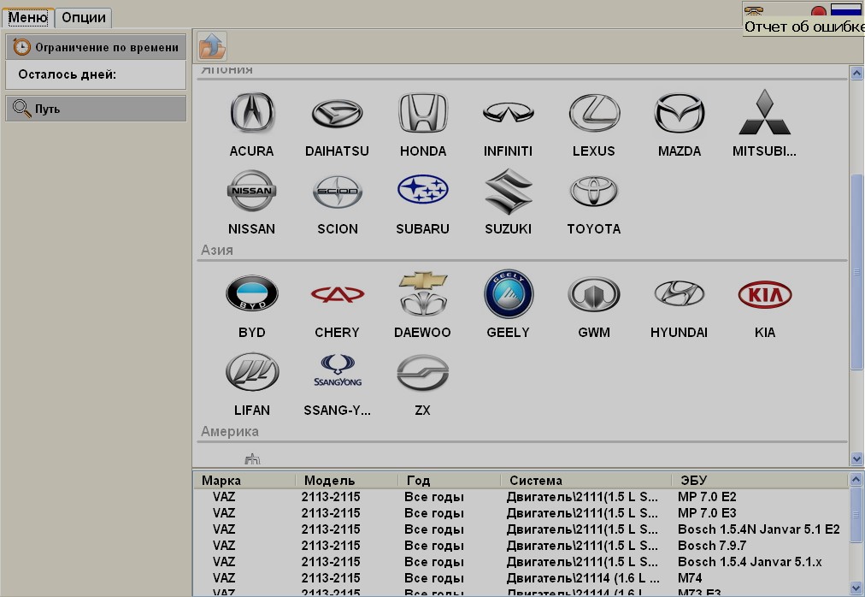Image resolution: width=865 pixels, height=597 pixels.
Task: Collapse the Ограничение по времени panel
Action: pos(96,48)
